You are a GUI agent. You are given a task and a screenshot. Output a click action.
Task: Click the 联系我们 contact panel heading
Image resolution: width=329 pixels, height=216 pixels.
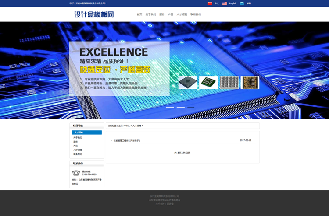[x=78, y=164]
